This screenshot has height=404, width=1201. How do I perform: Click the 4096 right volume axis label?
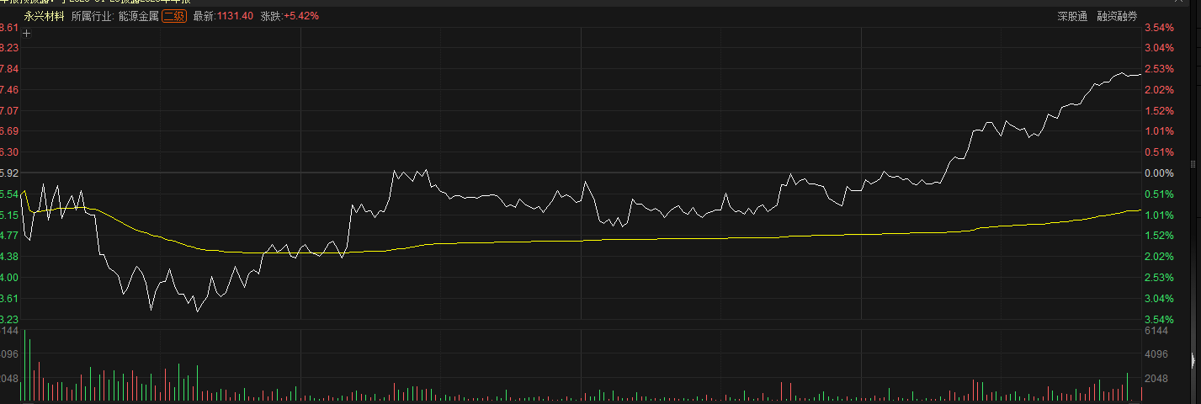(1158, 355)
